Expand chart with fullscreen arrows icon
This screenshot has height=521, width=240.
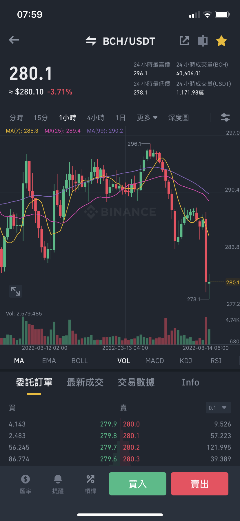tap(16, 291)
